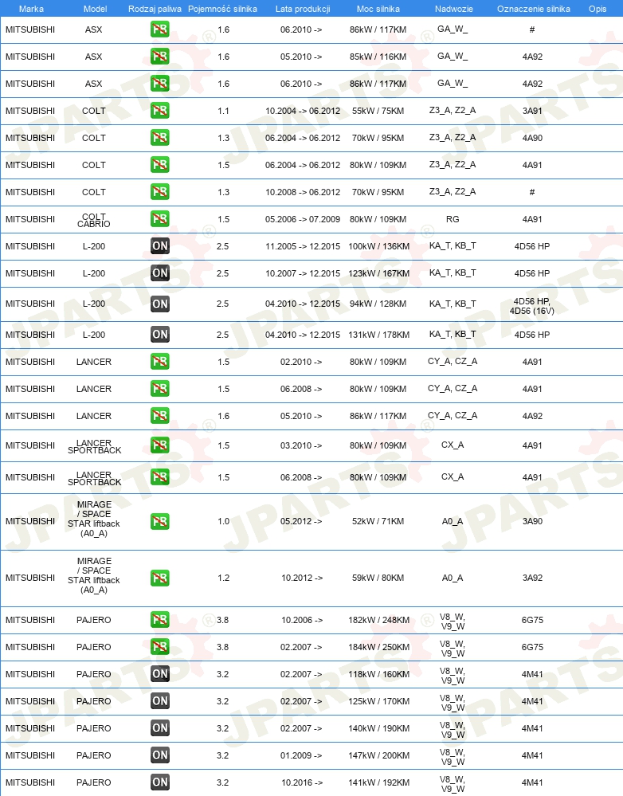
Task: Click diesel ON icon in PAJERO 118kW row
Action: click(x=160, y=674)
